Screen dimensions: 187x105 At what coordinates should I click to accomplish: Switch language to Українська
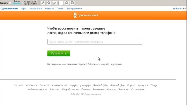coord(31,85)
